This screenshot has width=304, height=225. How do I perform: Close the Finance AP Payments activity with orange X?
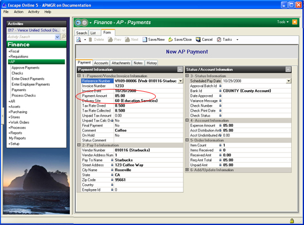point(295,22)
